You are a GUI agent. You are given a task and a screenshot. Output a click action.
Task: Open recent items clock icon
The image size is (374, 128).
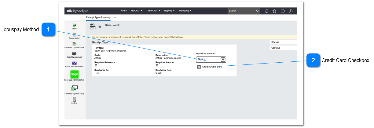click(x=283, y=11)
